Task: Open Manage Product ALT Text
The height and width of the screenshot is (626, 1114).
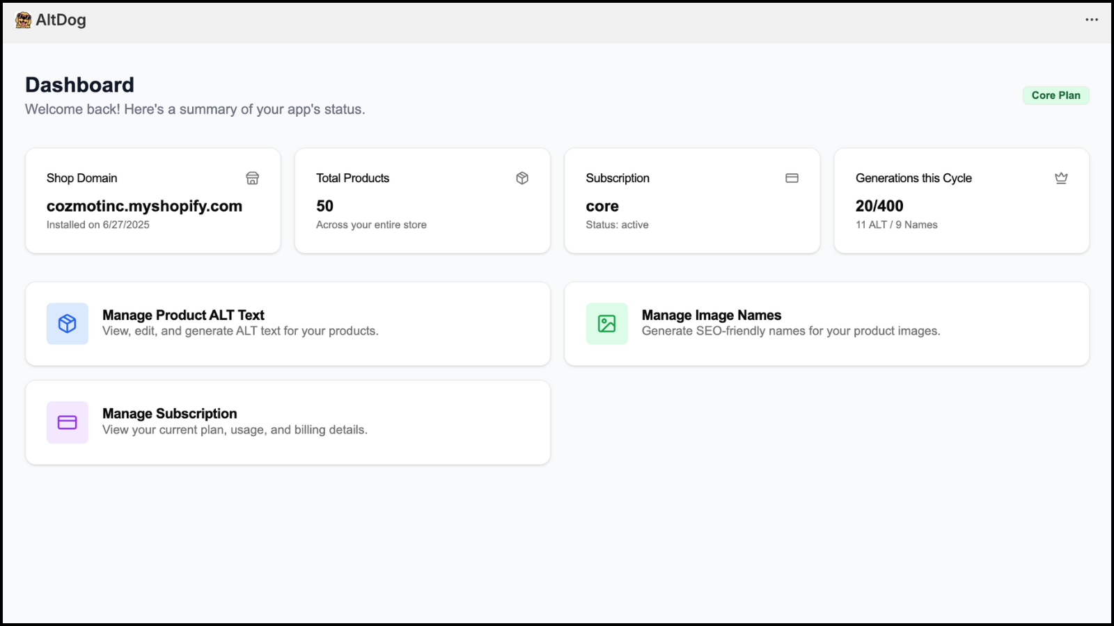Action: pyautogui.click(x=288, y=323)
